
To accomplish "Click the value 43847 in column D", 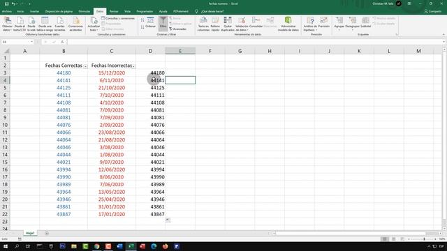I will 157,214.
